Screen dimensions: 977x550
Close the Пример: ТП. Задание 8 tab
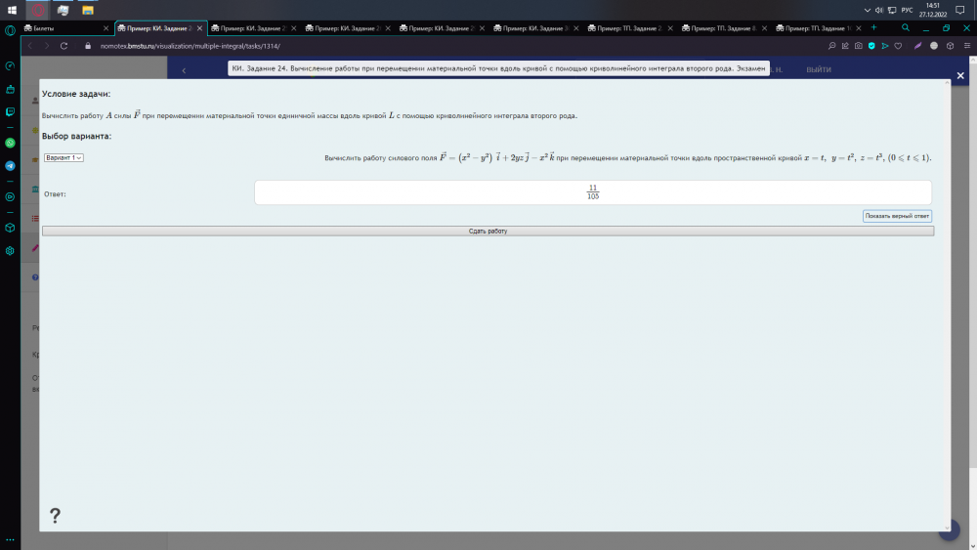click(x=764, y=28)
